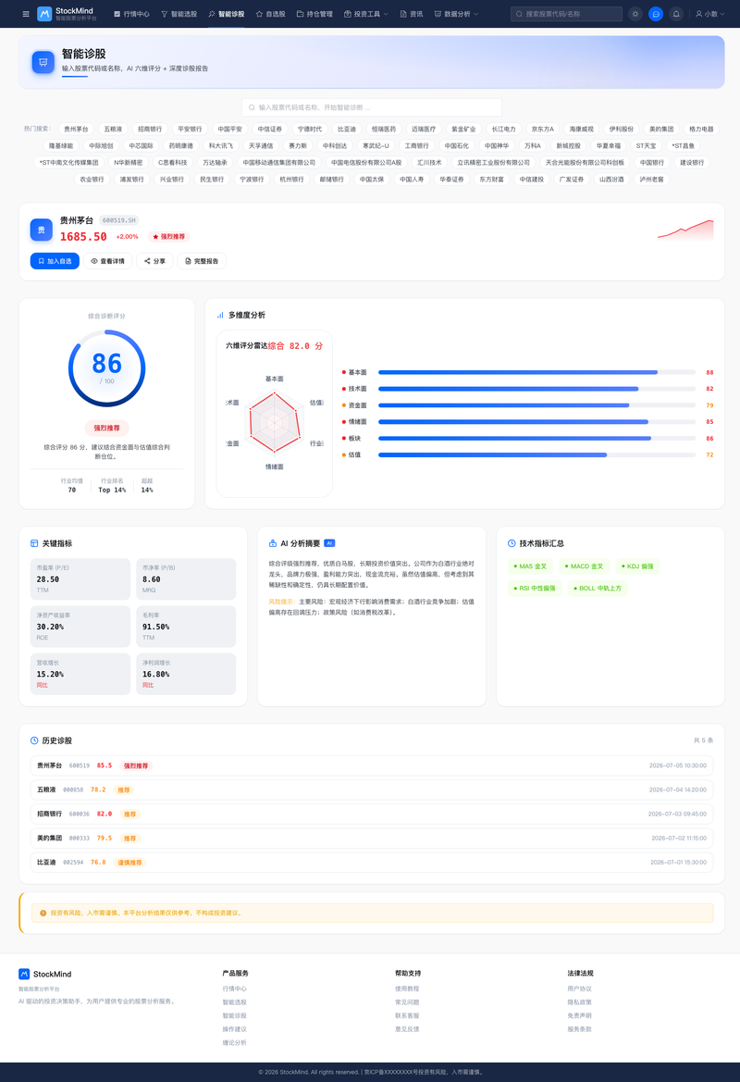Screen dimensions: 740x1082
Task: Click the 分享 share button
Action: (154, 261)
